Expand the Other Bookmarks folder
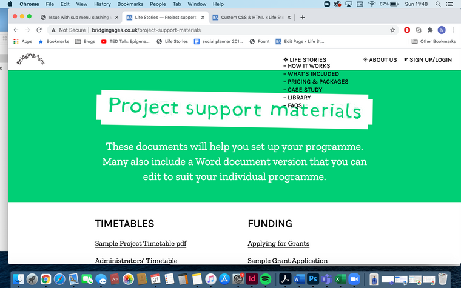The image size is (461, 288). [x=433, y=41]
